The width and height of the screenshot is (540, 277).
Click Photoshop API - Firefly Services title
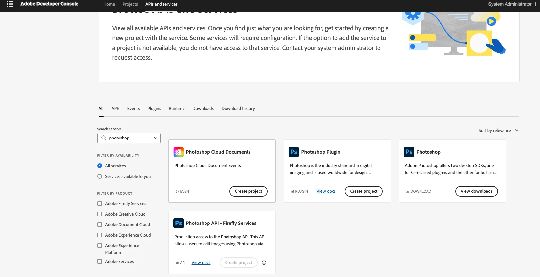(x=221, y=223)
